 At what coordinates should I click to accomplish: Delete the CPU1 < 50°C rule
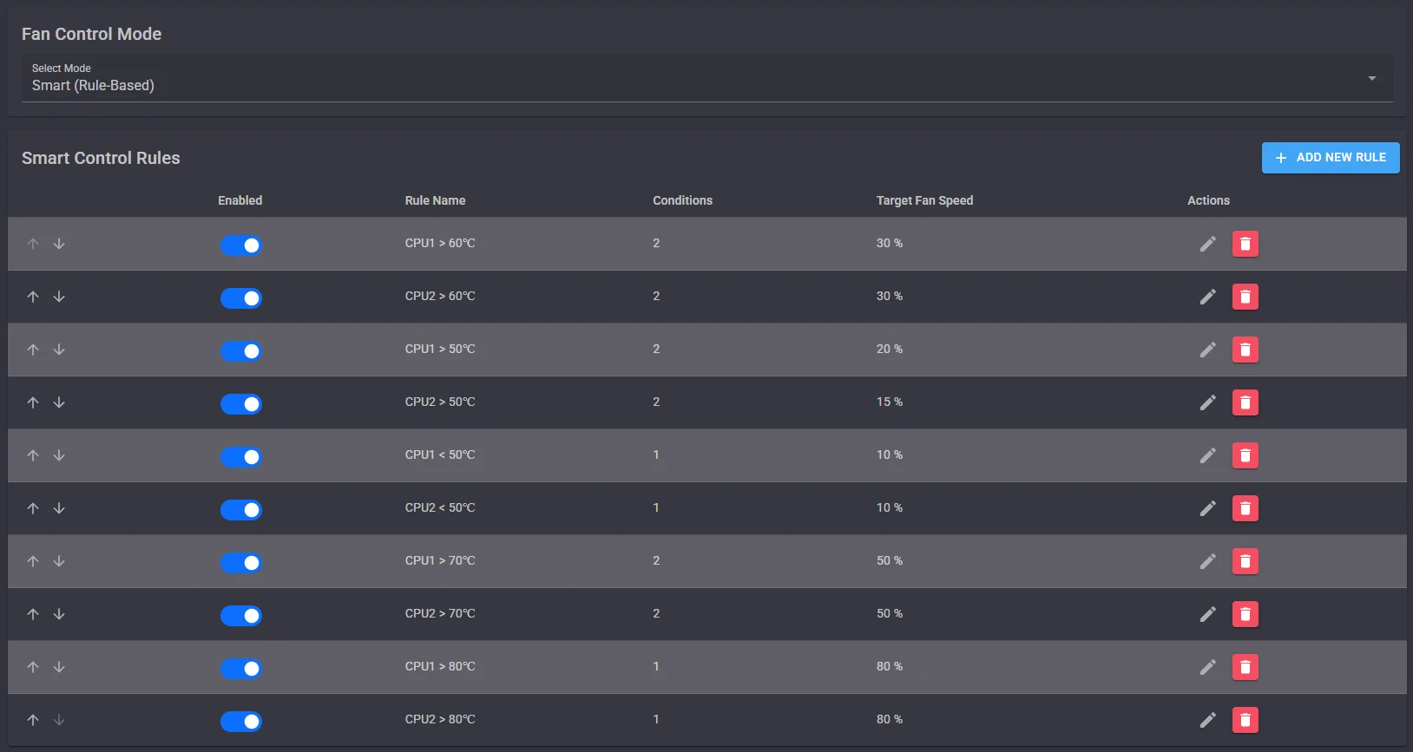coord(1245,455)
